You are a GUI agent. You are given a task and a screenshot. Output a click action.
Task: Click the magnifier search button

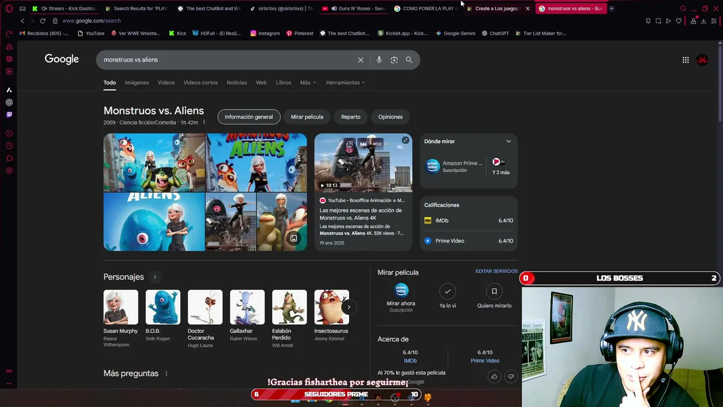pyautogui.click(x=409, y=60)
